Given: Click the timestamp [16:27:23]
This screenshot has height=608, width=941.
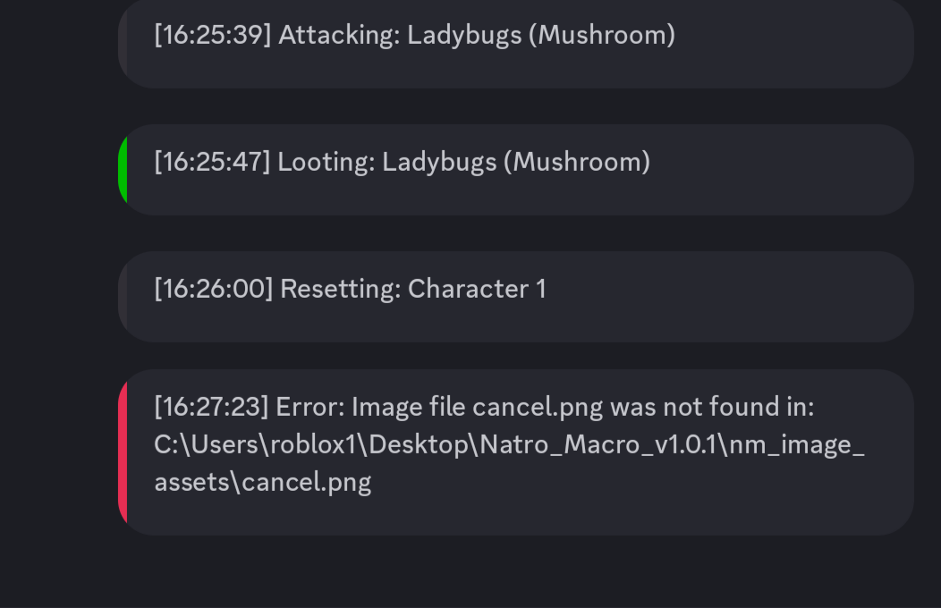Looking at the screenshot, I should [x=212, y=407].
